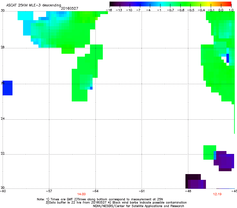Click the black end of the color scale
This screenshot has height=208, width=237.
pyautogui.click(x=113, y=4)
